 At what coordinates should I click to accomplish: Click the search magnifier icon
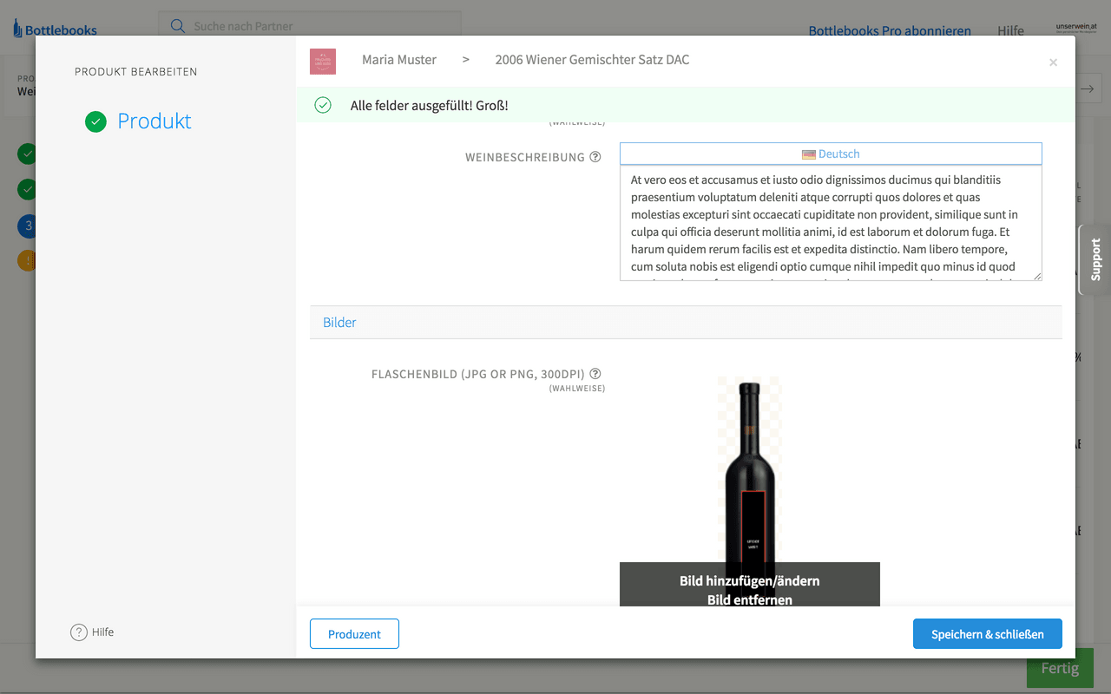[178, 26]
